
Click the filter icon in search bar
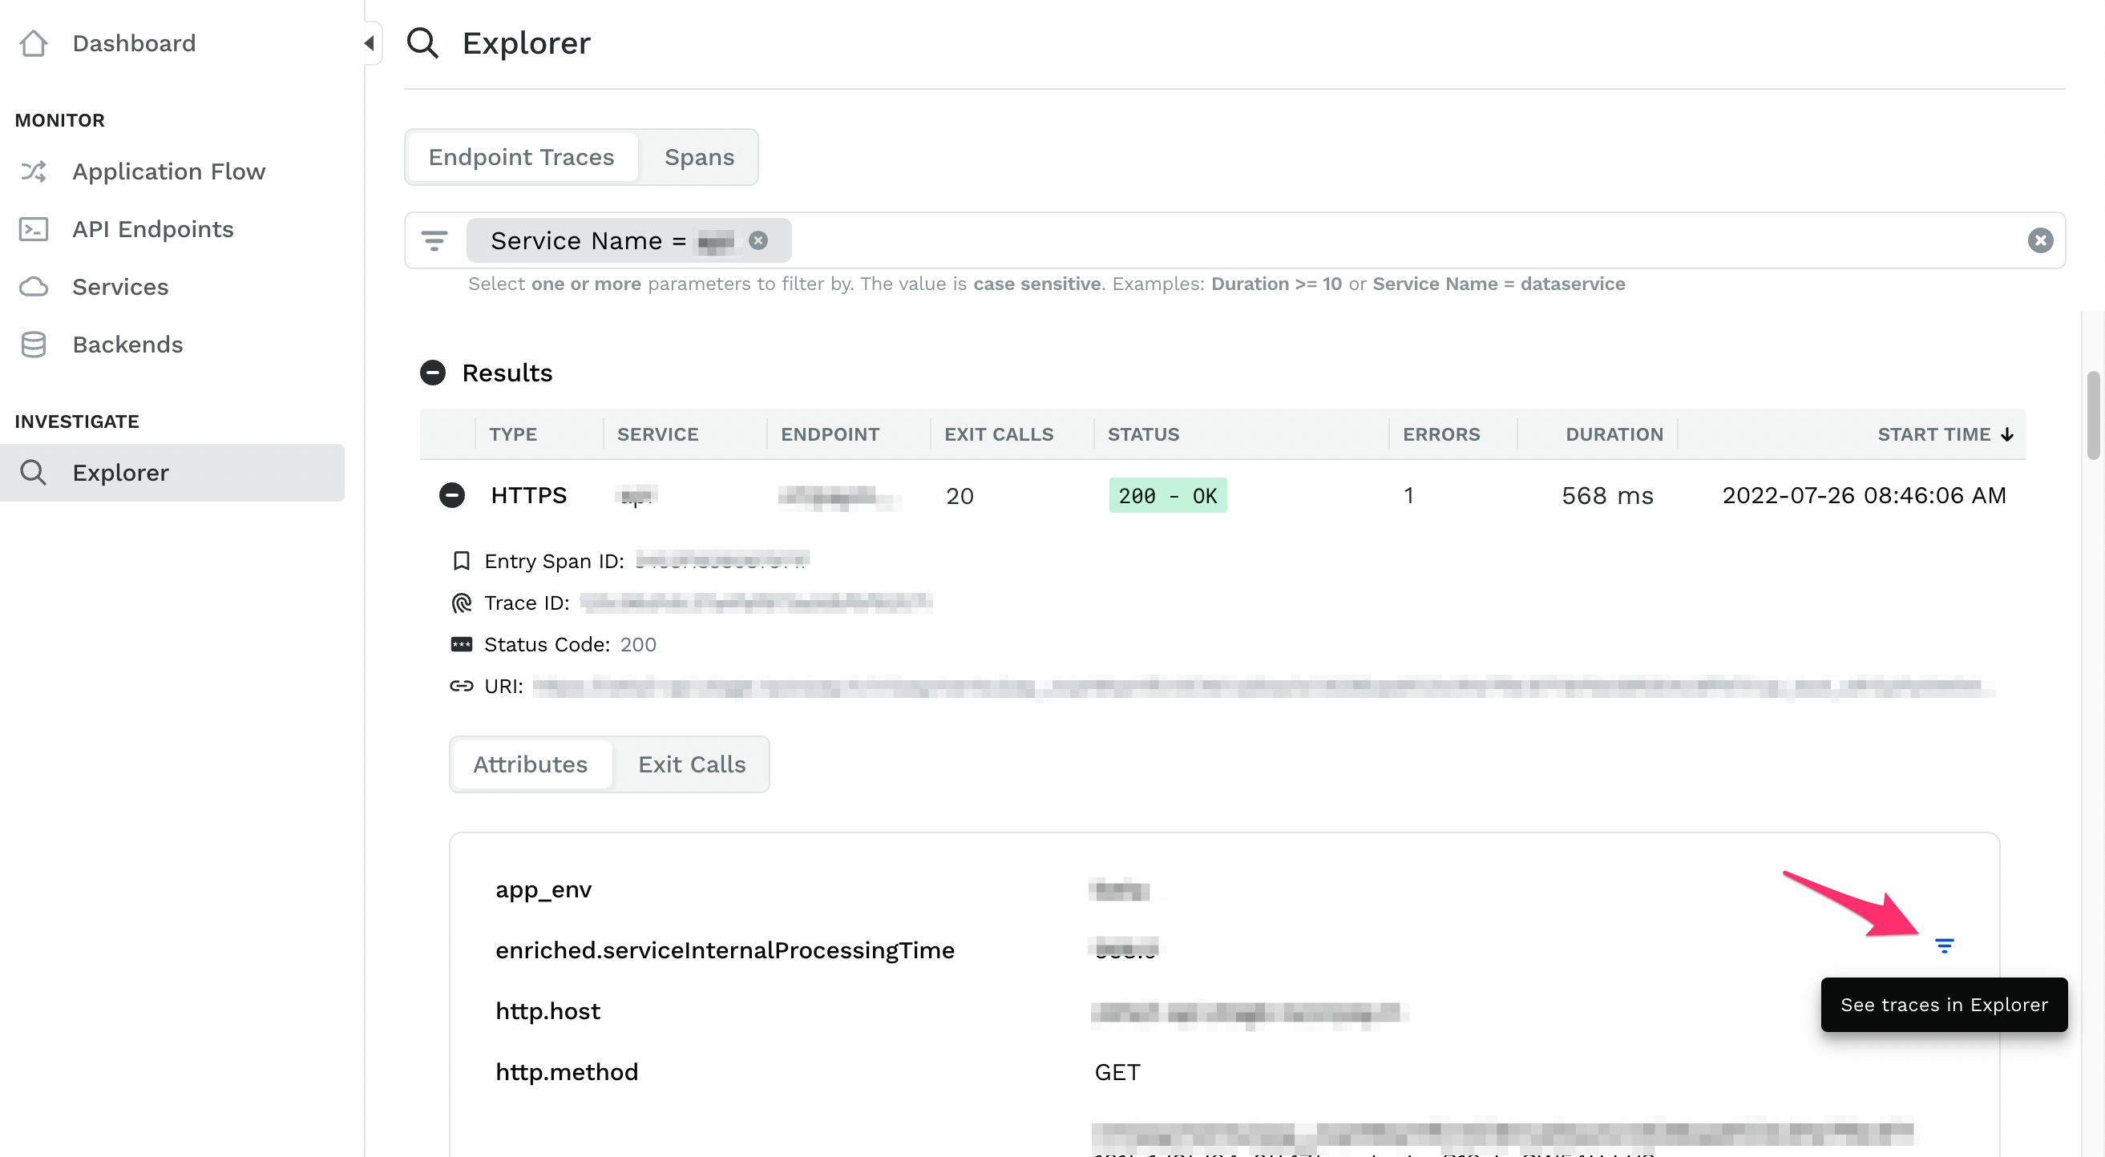click(434, 241)
